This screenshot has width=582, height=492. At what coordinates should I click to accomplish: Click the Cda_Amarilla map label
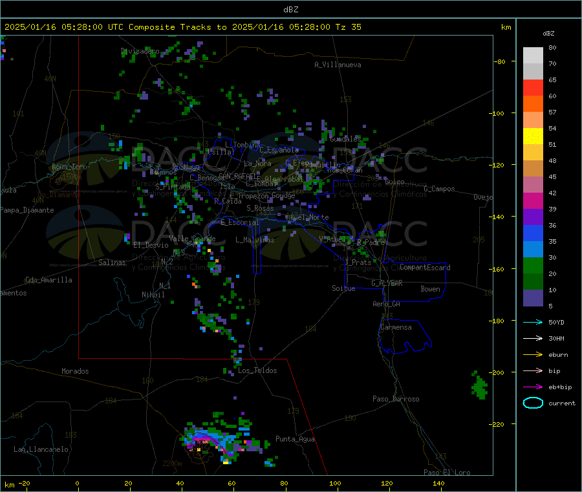point(48,280)
